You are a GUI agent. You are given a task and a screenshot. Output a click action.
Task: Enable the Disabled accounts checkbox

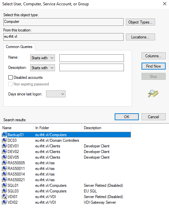tap(10, 78)
